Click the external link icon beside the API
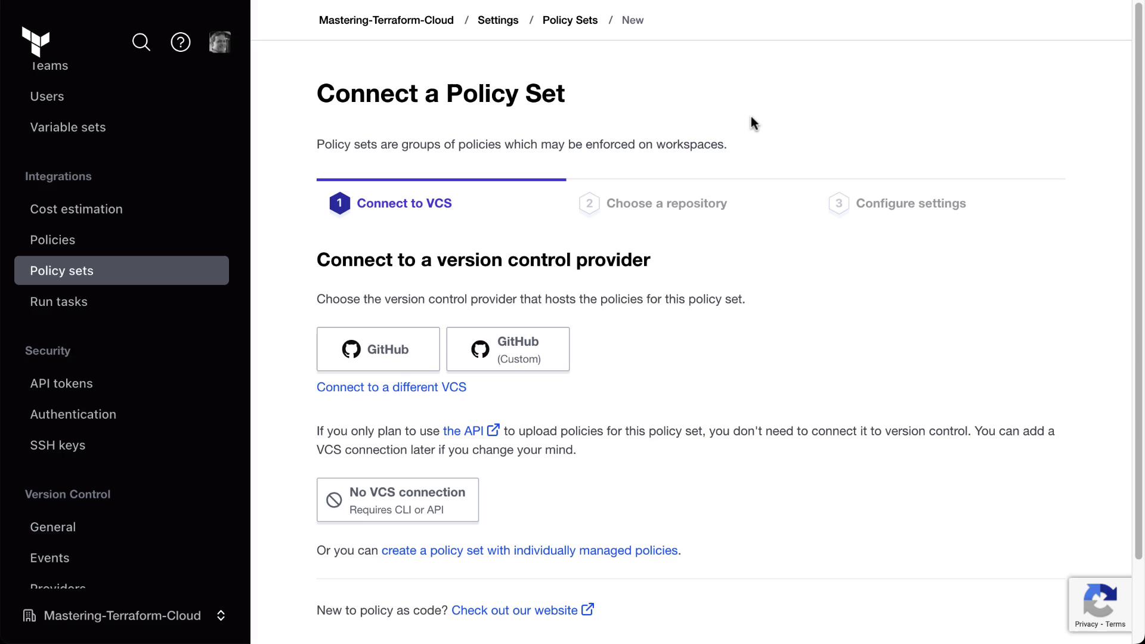This screenshot has width=1145, height=644. (493, 430)
